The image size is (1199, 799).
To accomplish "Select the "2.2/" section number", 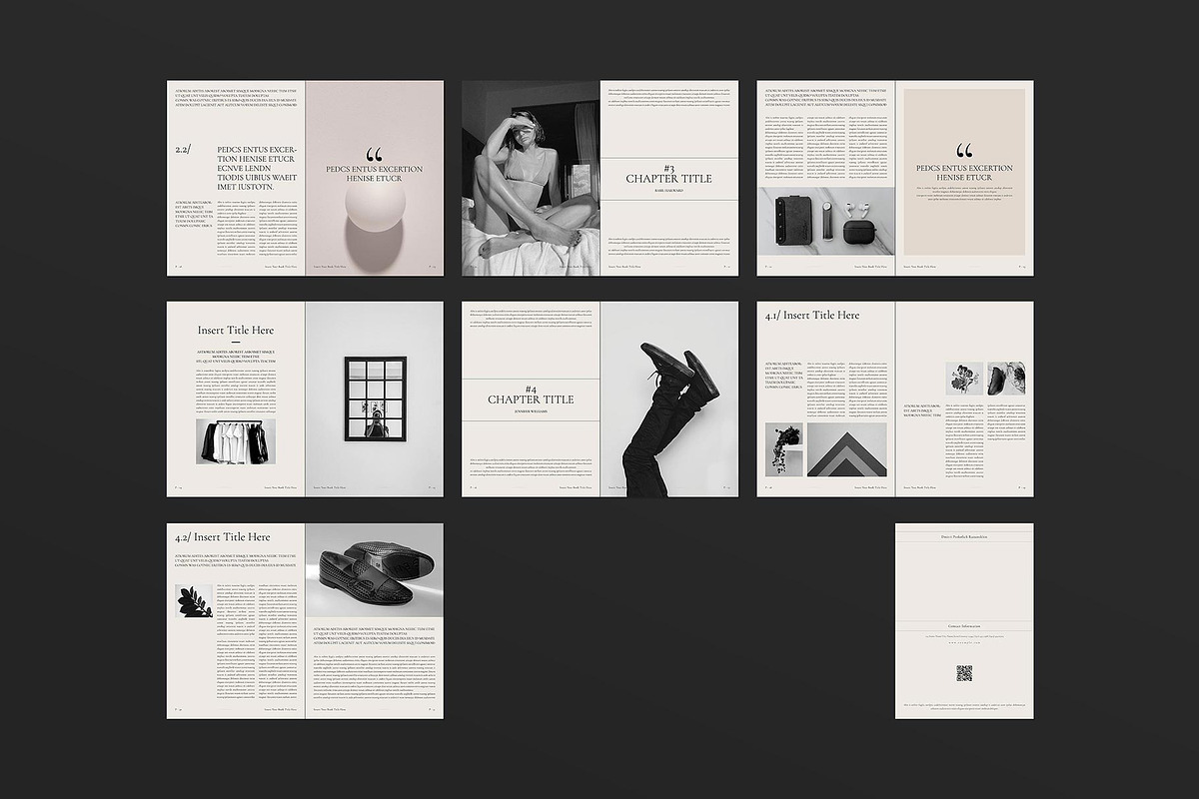I will click(183, 150).
